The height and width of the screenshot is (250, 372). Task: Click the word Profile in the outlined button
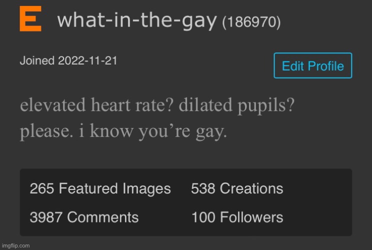pyautogui.click(x=325, y=66)
